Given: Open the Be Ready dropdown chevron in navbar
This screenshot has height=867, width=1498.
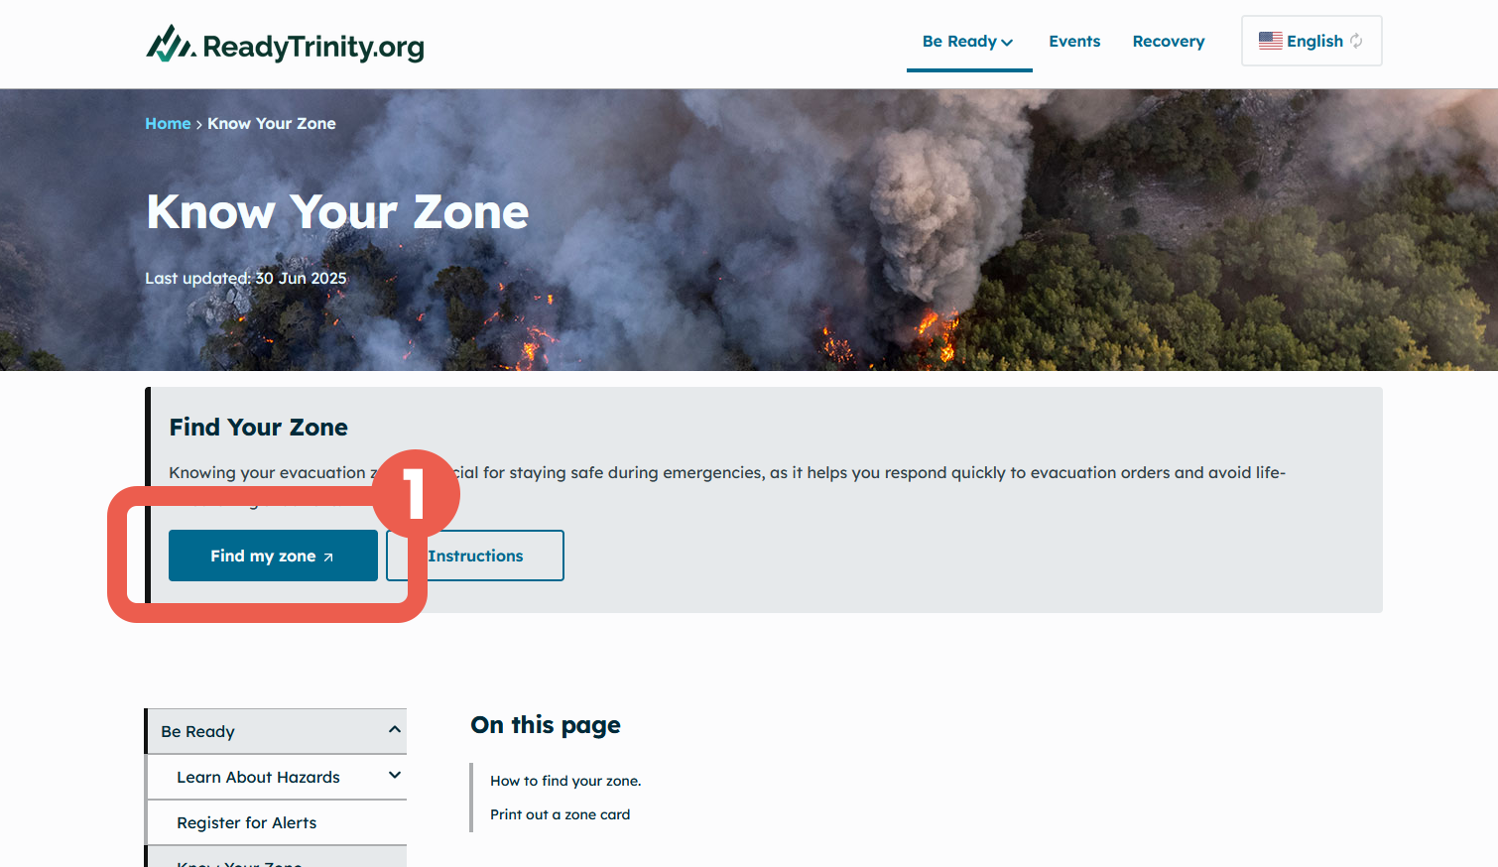Looking at the screenshot, I should tap(1007, 42).
